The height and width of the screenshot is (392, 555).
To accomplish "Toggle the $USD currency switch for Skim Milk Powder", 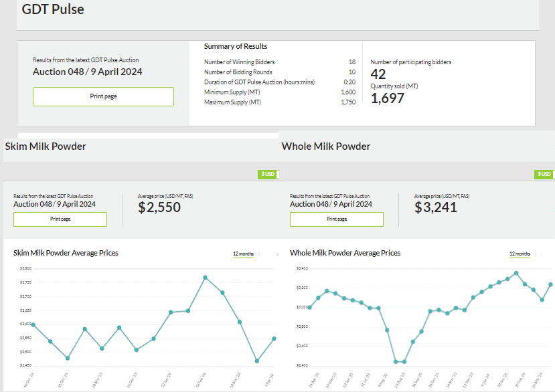I will pos(268,174).
